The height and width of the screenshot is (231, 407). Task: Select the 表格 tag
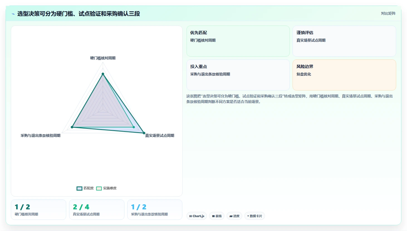pos(217,216)
